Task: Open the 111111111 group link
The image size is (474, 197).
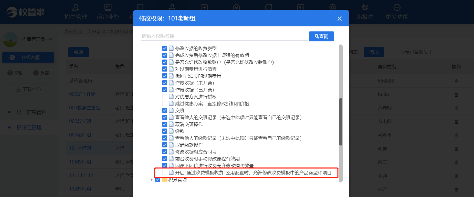Action: click(x=81, y=176)
